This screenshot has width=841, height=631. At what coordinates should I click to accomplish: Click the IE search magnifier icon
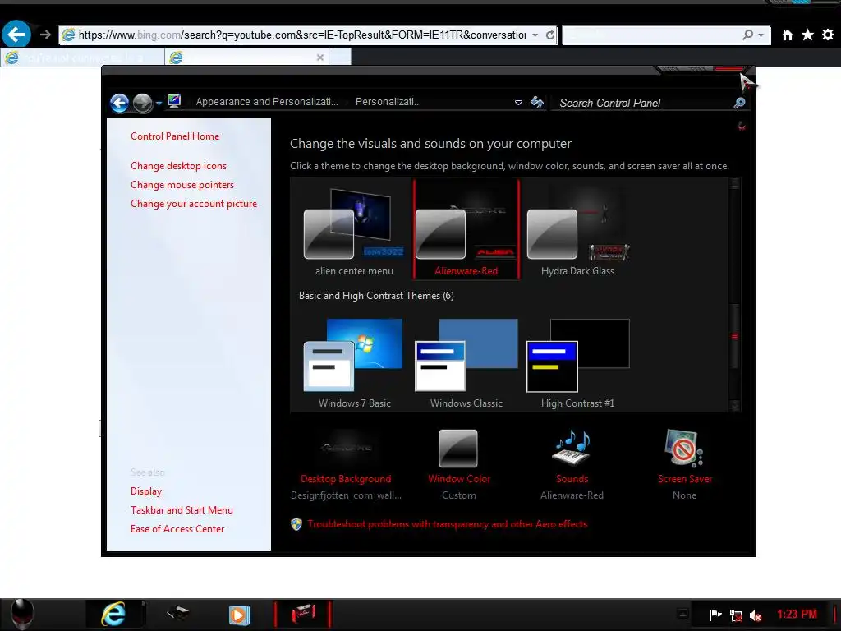(747, 35)
